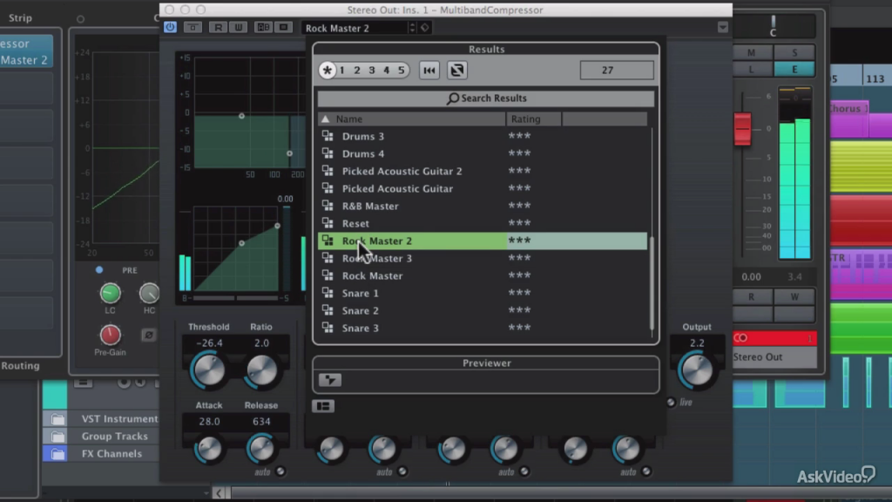
Task: Click the E edit channel button
Action: tap(794, 70)
